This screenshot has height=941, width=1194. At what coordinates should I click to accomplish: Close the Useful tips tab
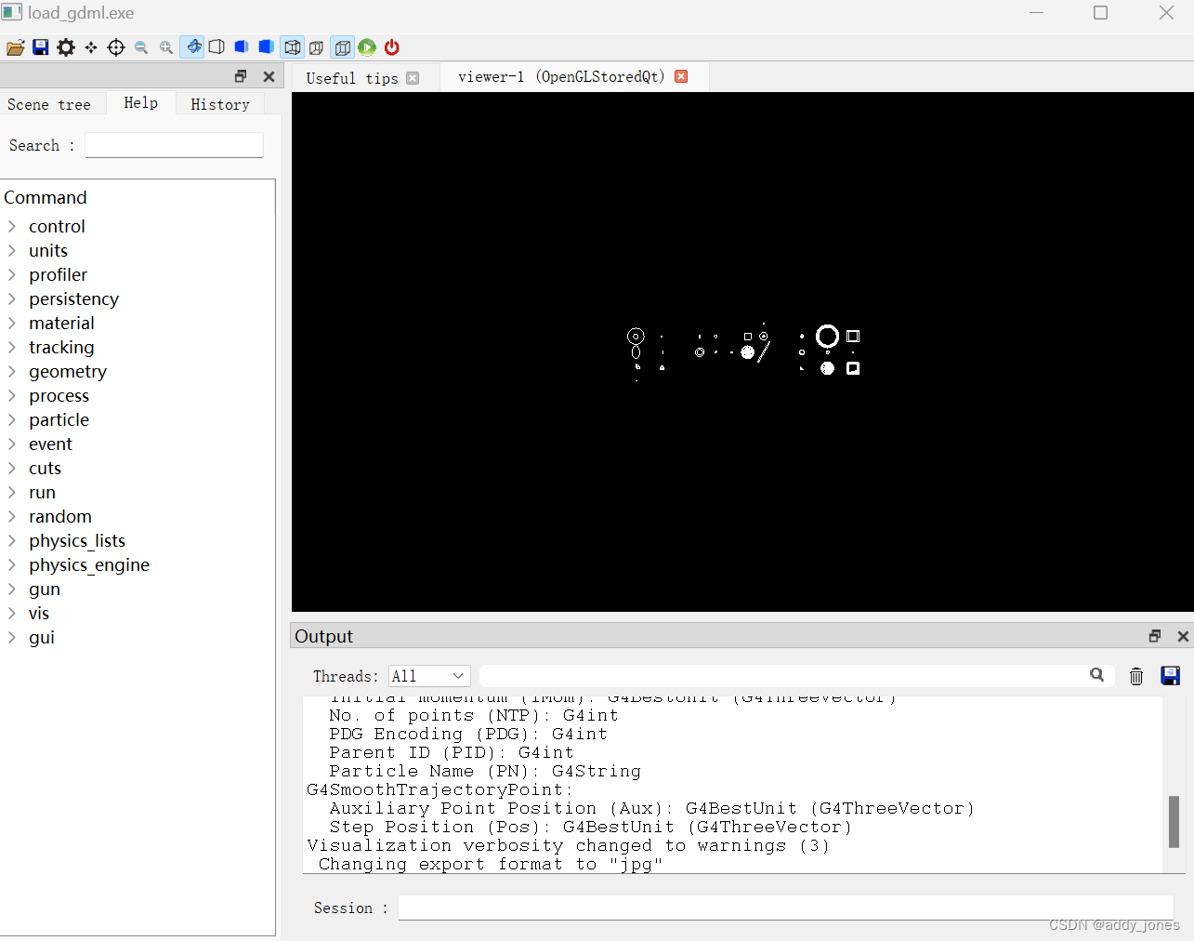pyautogui.click(x=413, y=78)
